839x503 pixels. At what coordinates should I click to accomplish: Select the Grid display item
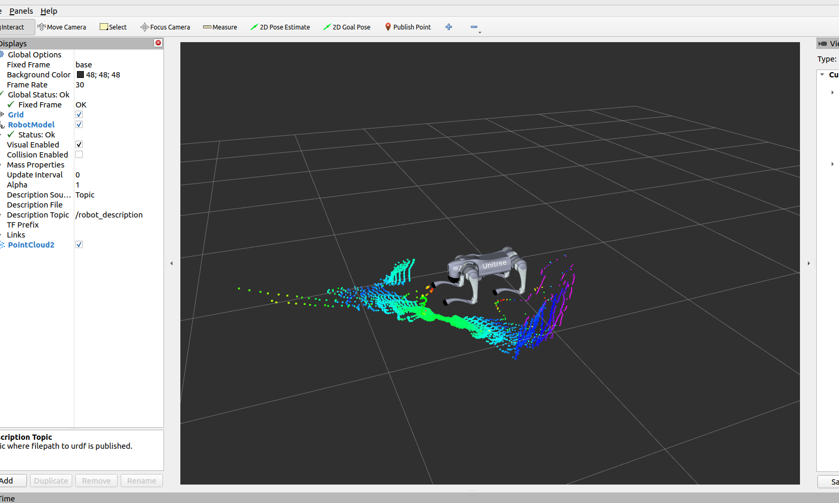(x=16, y=115)
